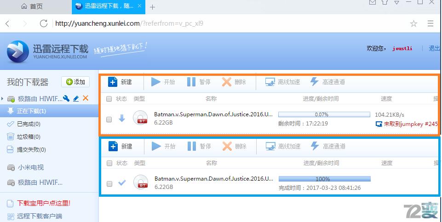Click the blue checkmark completed status icon
442x222 pixels.
point(122,182)
